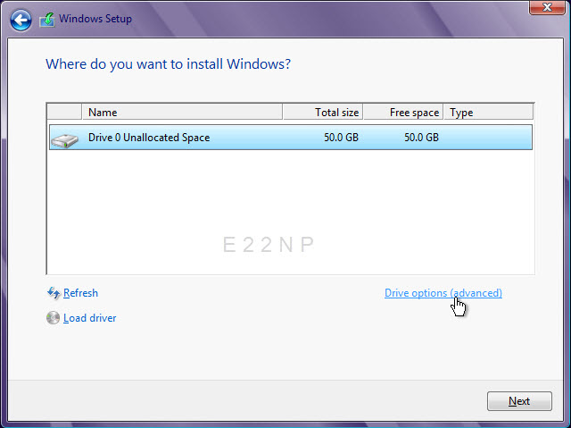This screenshot has width=571, height=428.
Task: Click the Windows Setup title bar icon
Action: pos(47,19)
